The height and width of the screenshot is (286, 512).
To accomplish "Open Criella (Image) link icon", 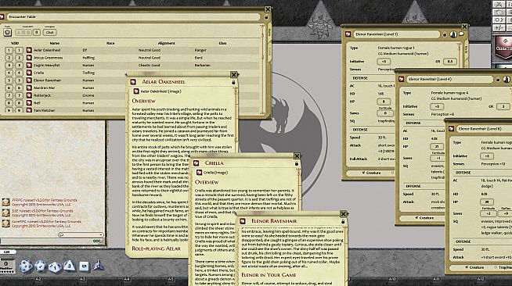I will [199, 173].
